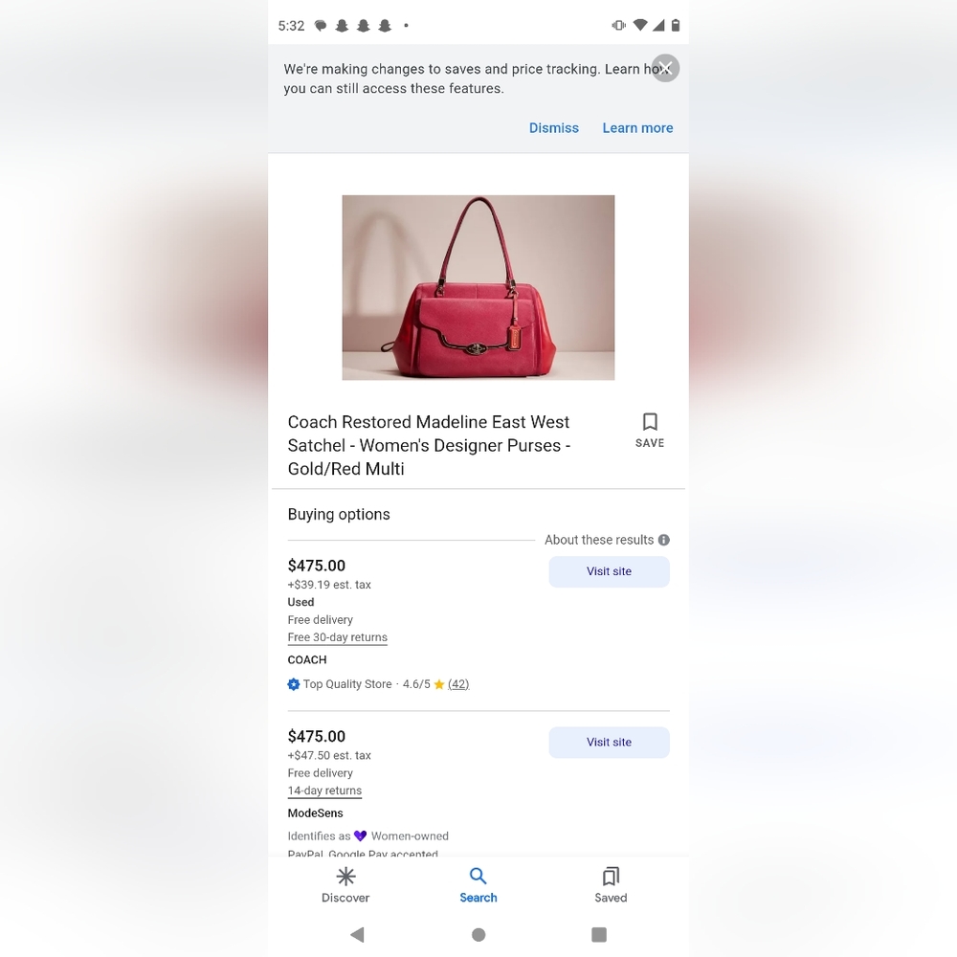
Task: Tap Dismiss on the notification banner
Action: [553, 128]
